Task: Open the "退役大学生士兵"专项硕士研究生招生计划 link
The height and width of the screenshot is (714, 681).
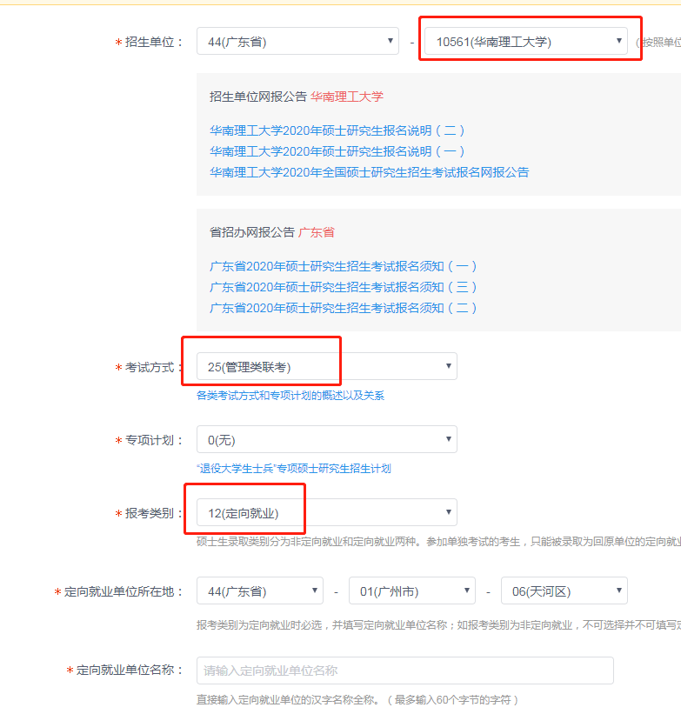Action: tap(294, 469)
